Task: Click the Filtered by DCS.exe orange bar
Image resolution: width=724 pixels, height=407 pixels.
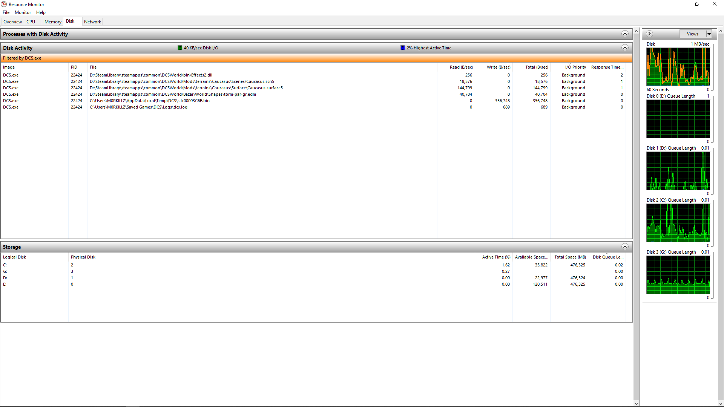Action: coord(316,58)
